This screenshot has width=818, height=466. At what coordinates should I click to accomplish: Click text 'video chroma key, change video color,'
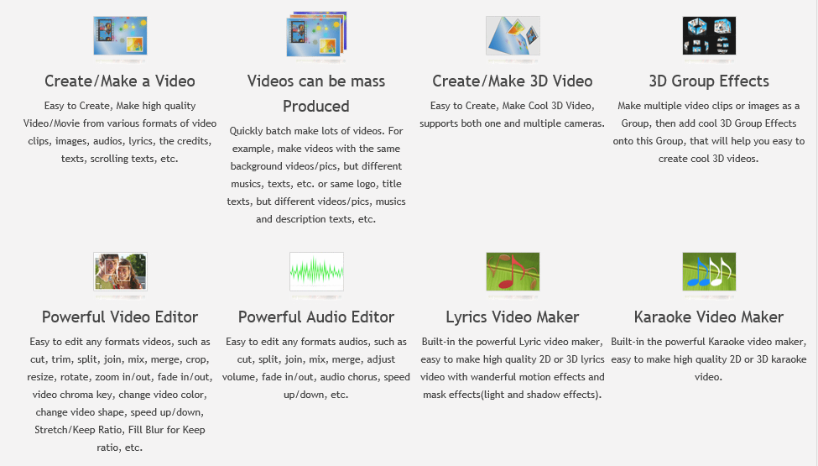120,395
